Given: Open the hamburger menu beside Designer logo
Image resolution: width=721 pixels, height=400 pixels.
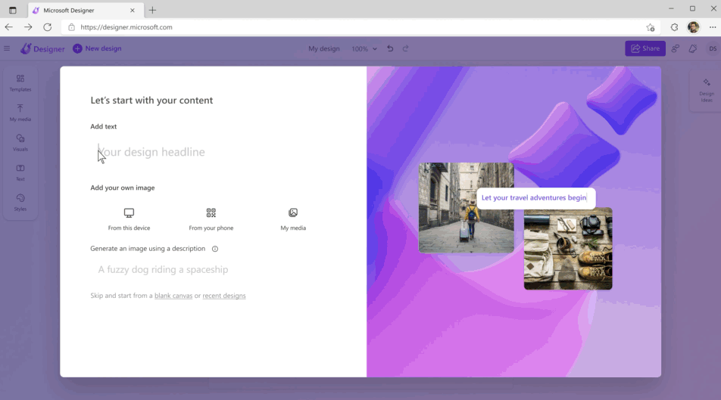Looking at the screenshot, I should [x=7, y=48].
